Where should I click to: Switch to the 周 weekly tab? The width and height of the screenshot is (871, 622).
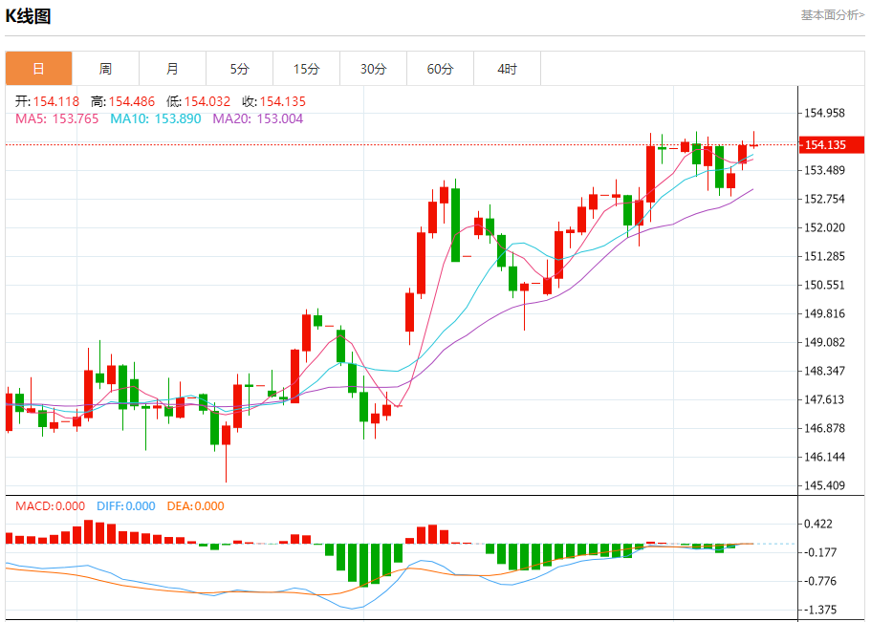tap(105, 69)
